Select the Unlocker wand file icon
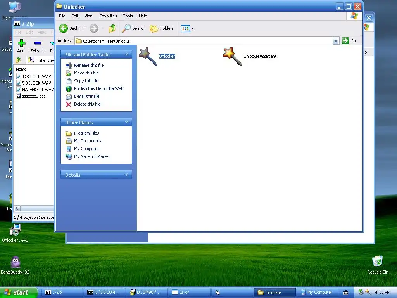This screenshot has width=397, height=298. tap(148, 57)
